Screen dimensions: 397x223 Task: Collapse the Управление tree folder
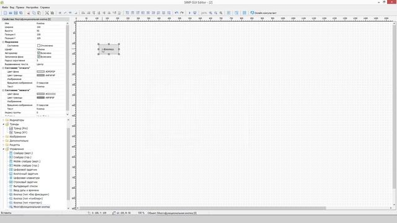tap(4, 149)
